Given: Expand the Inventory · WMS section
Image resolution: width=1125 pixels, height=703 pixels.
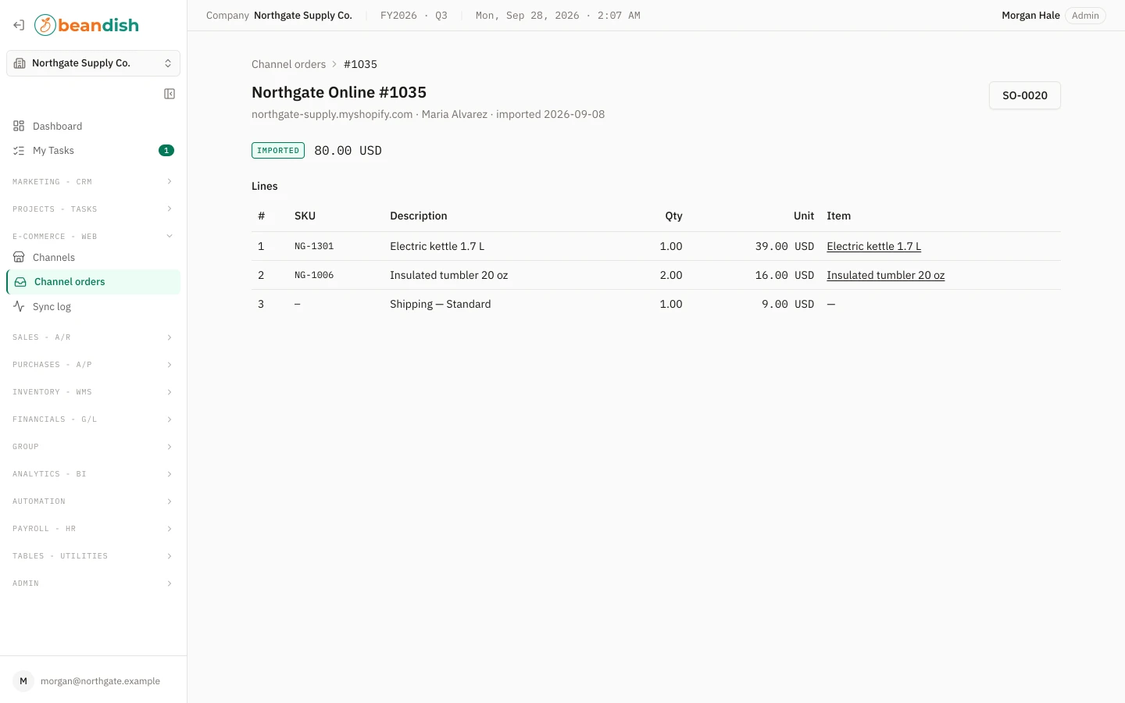Looking at the screenshot, I should [x=93, y=392].
